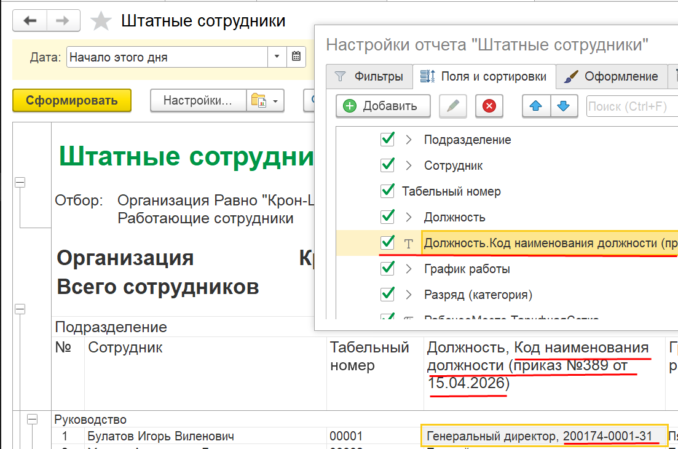The image size is (678, 449).
Task: Expand the График работы field node
Action: [409, 269]
